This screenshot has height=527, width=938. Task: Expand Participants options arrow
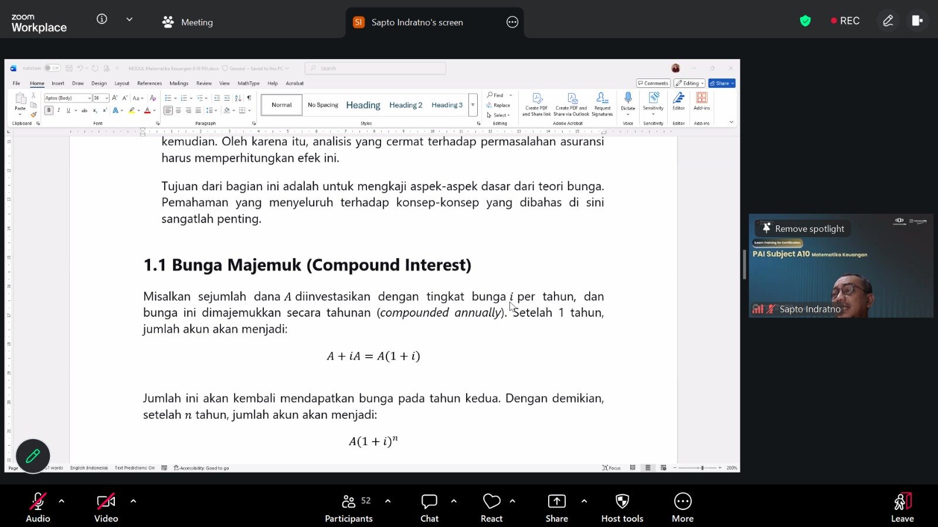pyautogui.click(x=388, y=501)
